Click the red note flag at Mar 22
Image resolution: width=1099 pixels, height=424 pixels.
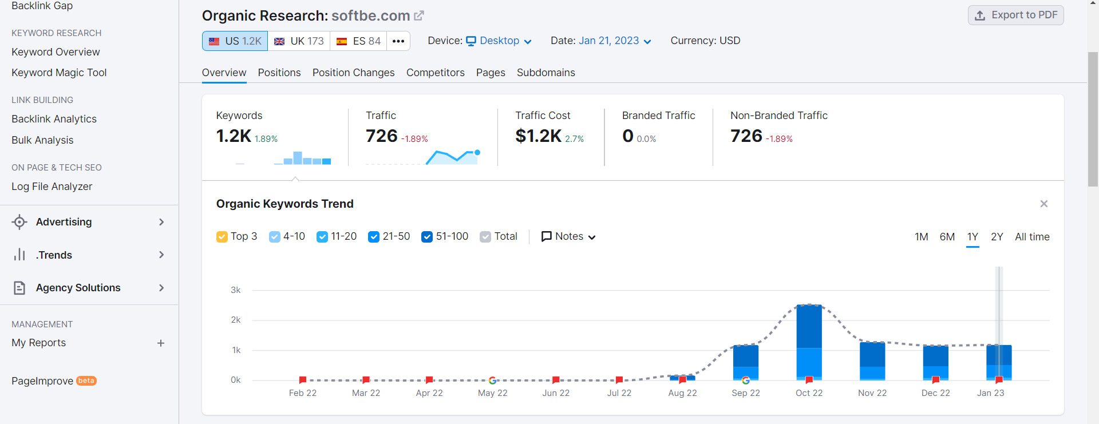coord(366,380)
